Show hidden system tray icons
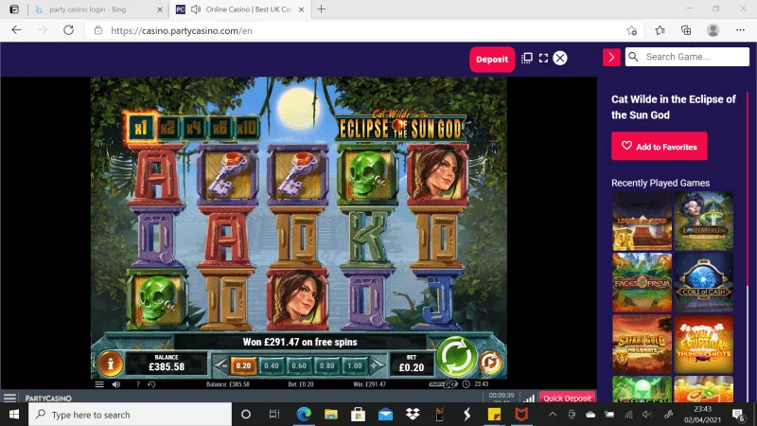Screen dimensions: 757x426 553,415
